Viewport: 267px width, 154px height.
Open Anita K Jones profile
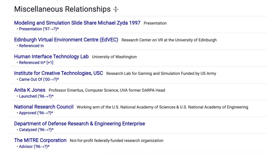pos(30,90)
